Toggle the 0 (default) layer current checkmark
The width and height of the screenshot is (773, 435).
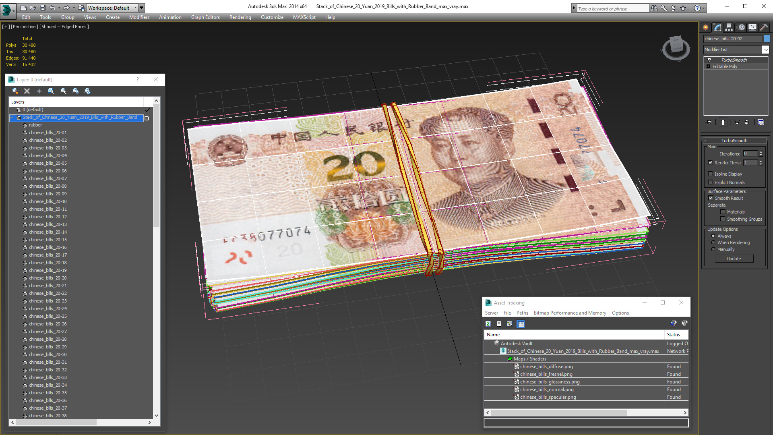coord(147,110)
